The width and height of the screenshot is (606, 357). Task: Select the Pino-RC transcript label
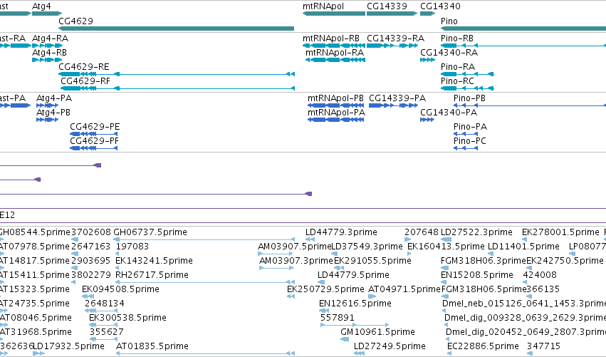coord(458,81)
